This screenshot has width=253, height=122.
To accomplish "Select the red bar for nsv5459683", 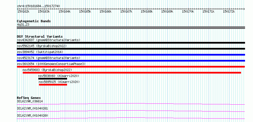I will (x=132, y=73).
